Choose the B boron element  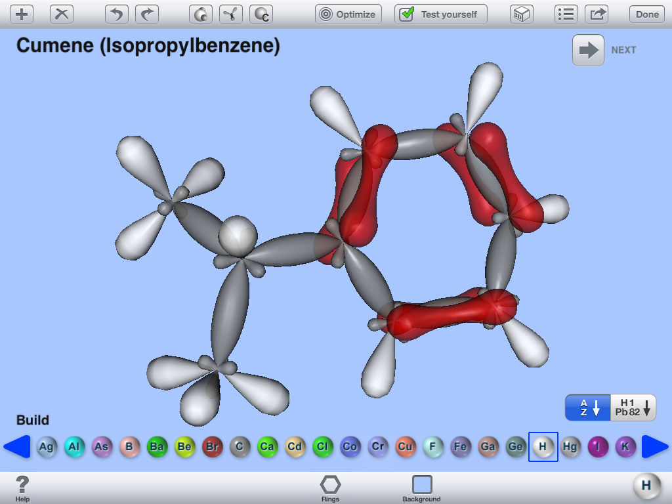point(129,446)
